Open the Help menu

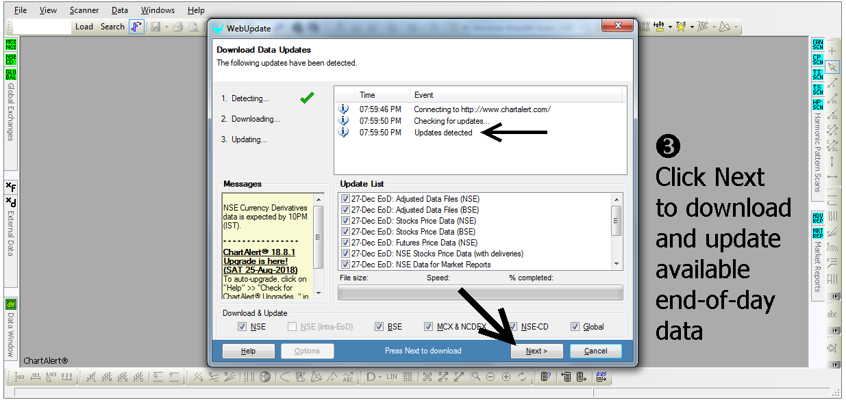pyautogui.click(x=196, y=10)
